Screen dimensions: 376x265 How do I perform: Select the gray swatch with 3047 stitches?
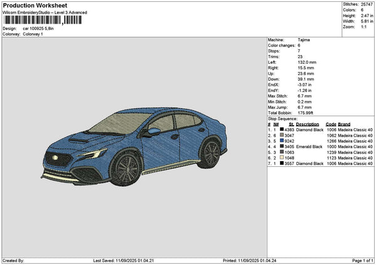click(x=282, y=135)
